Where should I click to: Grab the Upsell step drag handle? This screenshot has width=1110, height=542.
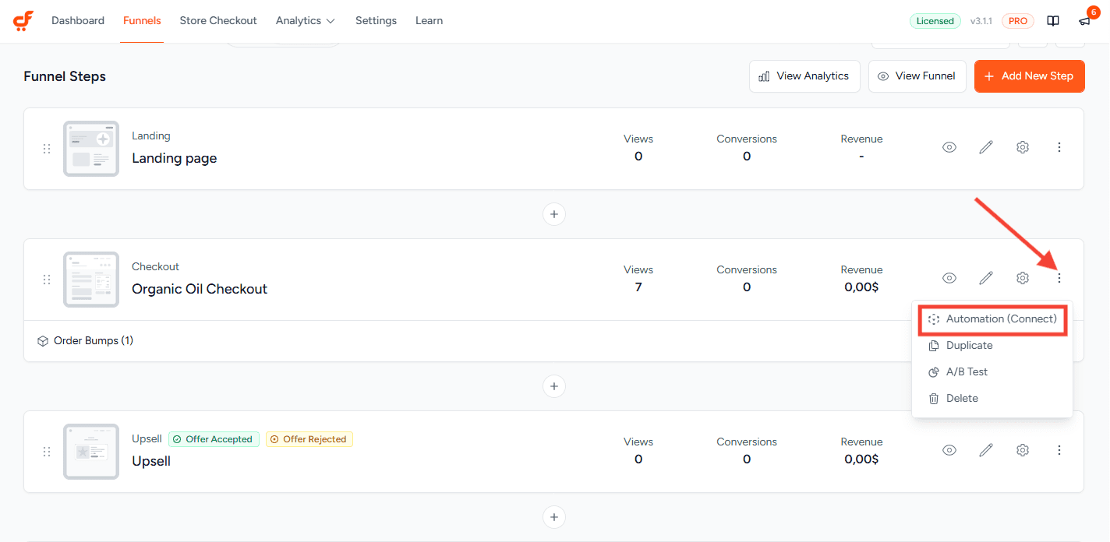pyautogui.click(x=47, y=452)
